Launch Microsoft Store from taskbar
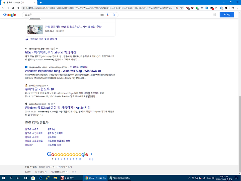241x181 pixels. click(33, 178)
